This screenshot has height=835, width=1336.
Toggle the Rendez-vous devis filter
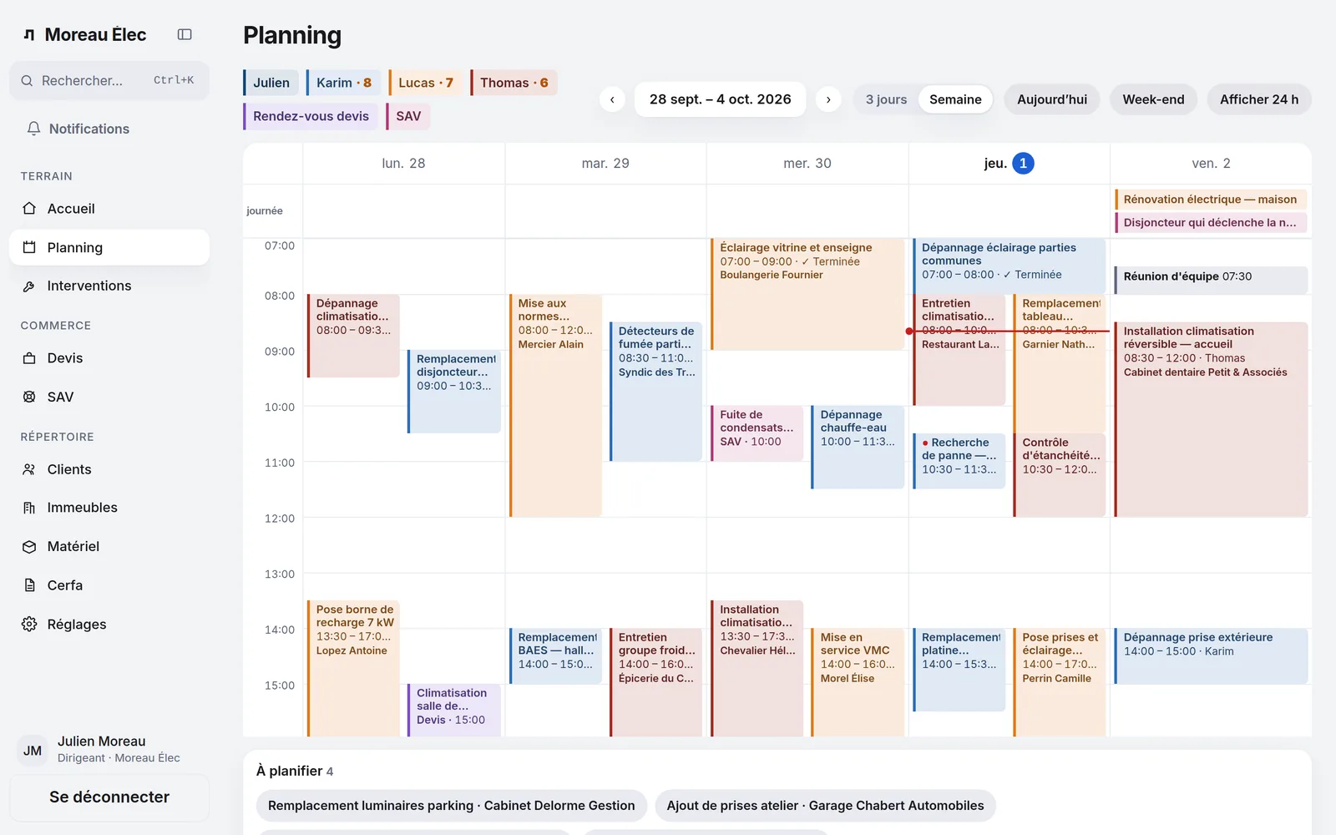[x=311, y=116]
